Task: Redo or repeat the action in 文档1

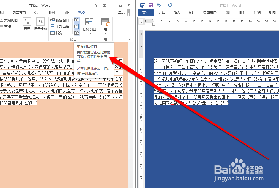Action: 170,5
